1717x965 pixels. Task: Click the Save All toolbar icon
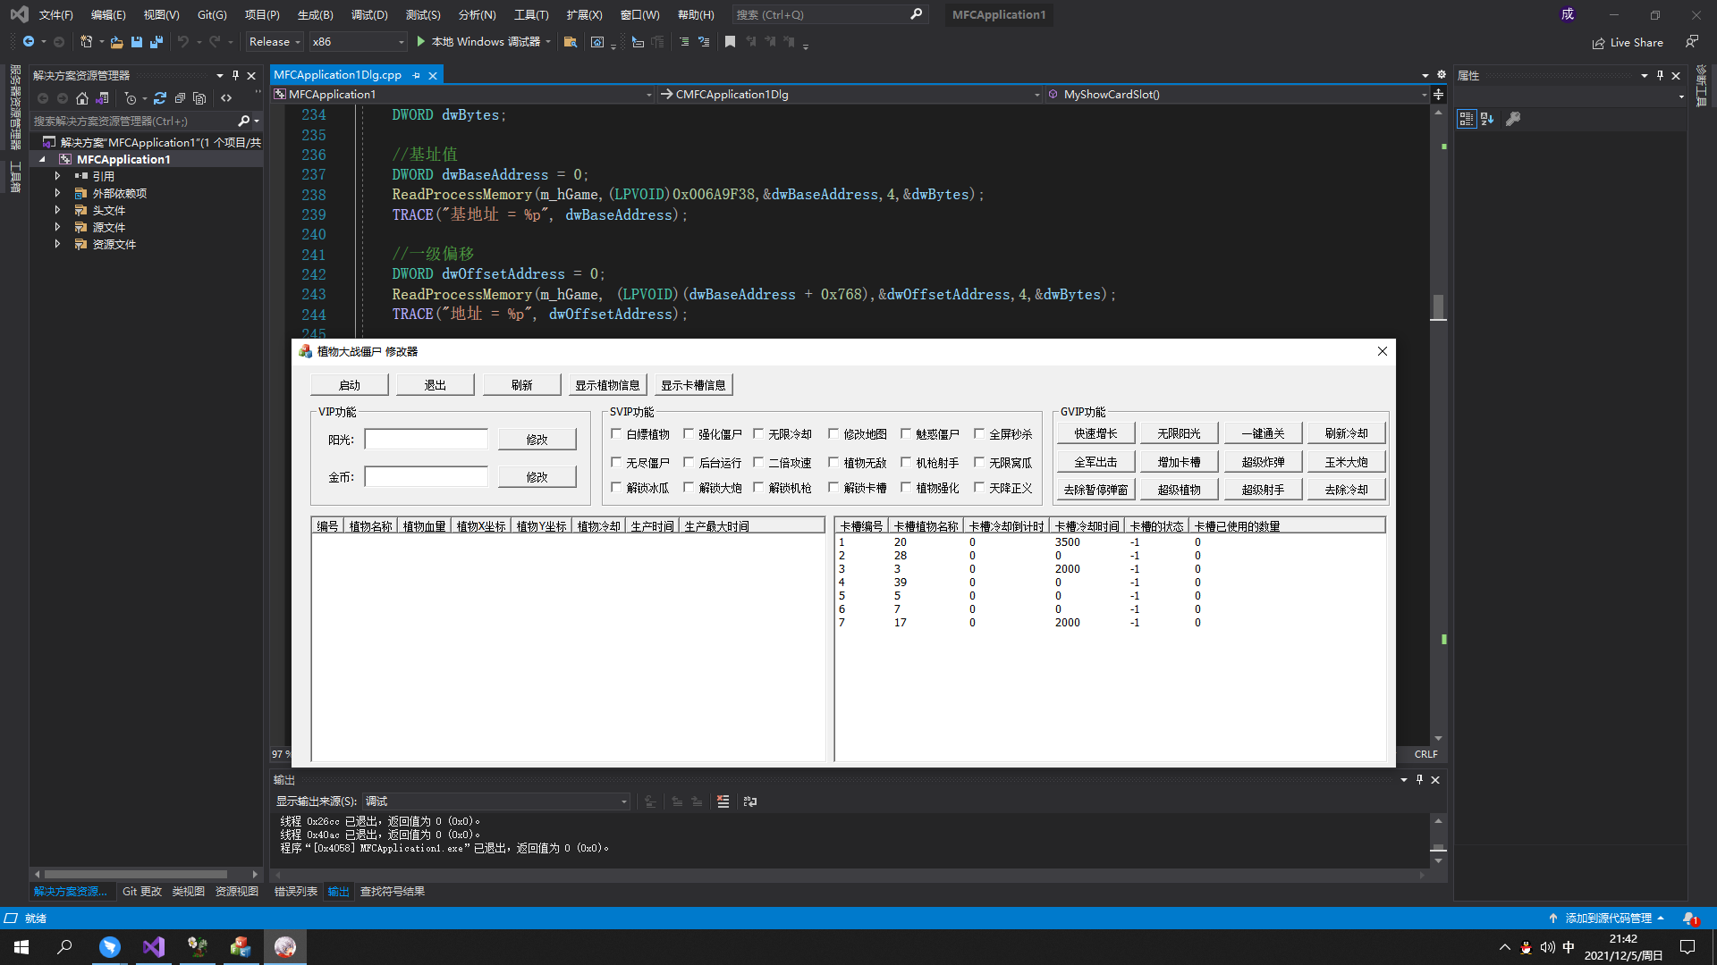click(x=156, y=42)
